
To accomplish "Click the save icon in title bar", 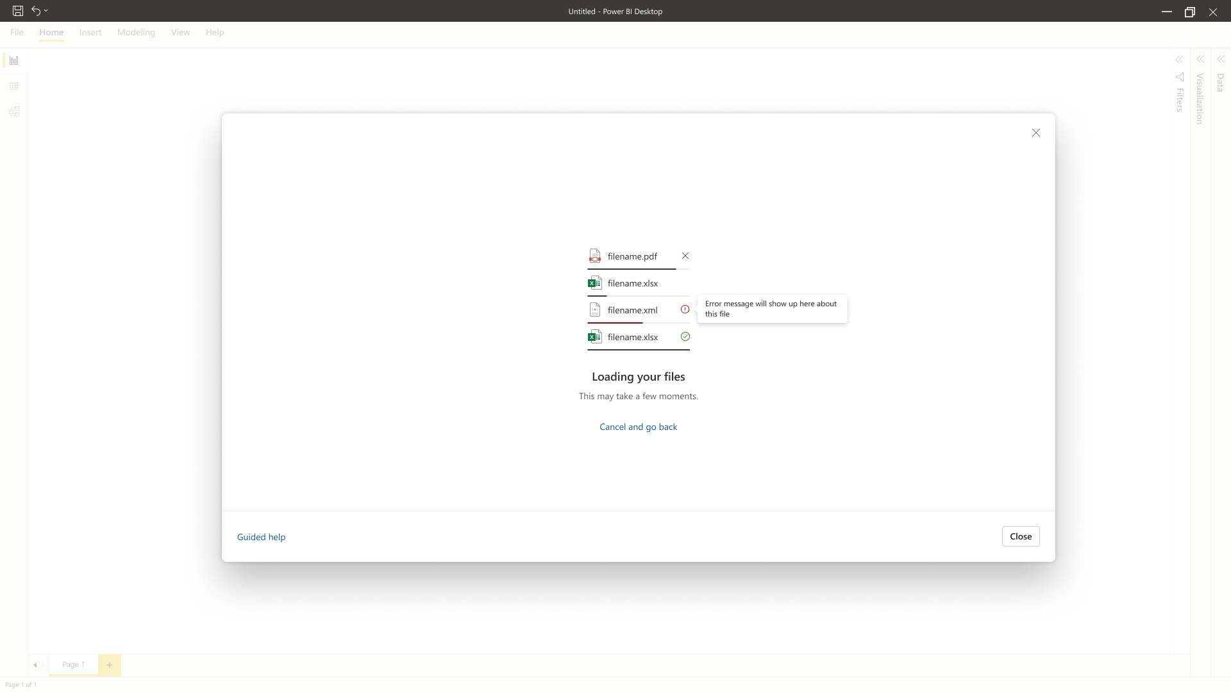I will point(18,11).
